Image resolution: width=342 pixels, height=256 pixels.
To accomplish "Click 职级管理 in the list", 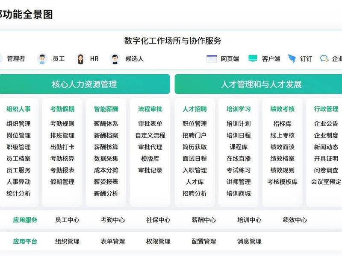I will (x=18, y=147).
